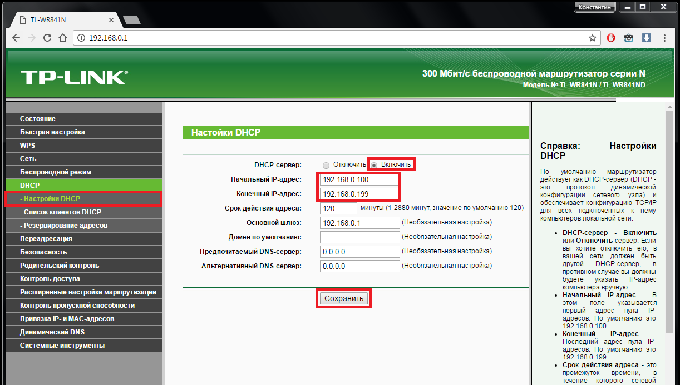Open Список клиентов DHCP submenu
The width and height of the screenshot is (680, 385).
[60, 212]
